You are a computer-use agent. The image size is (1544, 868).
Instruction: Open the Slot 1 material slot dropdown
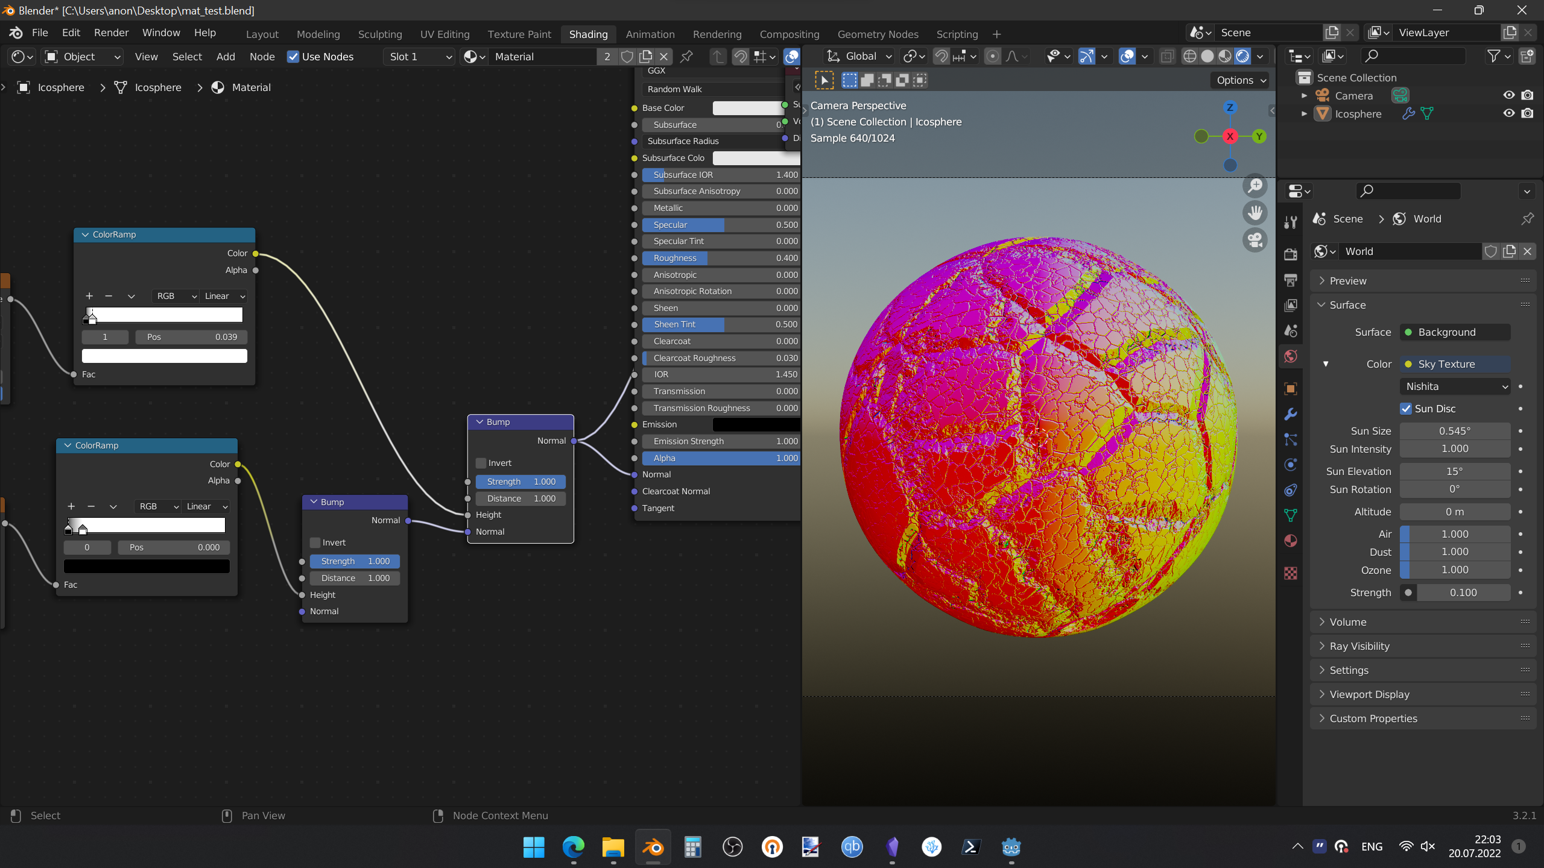(420, 57)
